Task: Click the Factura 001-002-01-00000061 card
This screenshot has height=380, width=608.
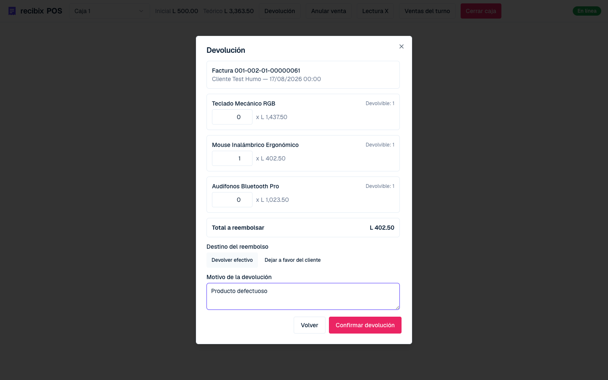Action: click(303, 75)
